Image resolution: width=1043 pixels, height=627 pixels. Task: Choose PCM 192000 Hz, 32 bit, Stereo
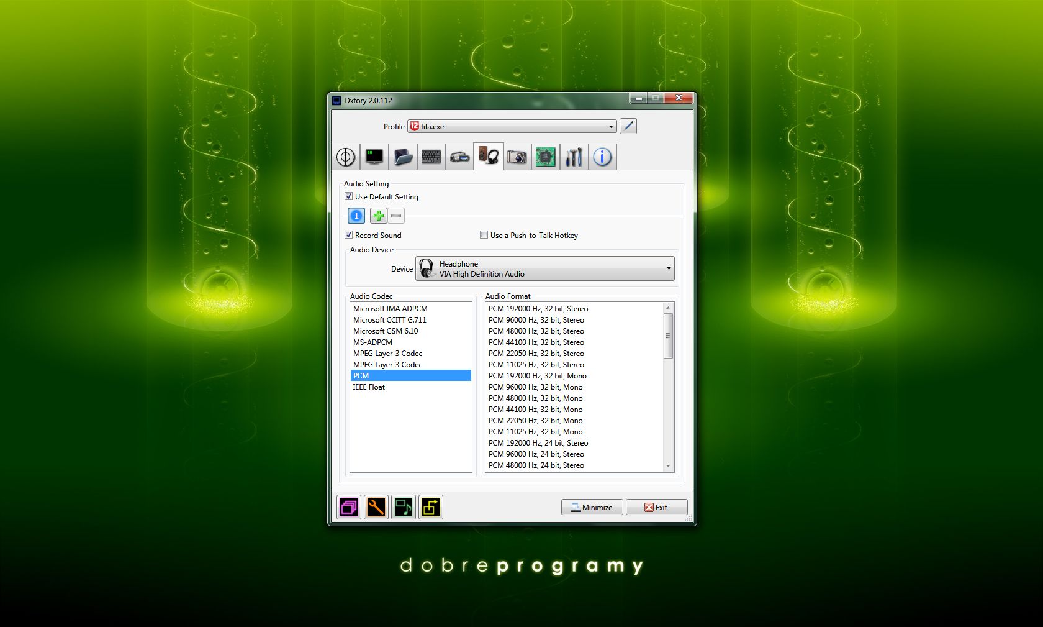click(x=575, y=308)
